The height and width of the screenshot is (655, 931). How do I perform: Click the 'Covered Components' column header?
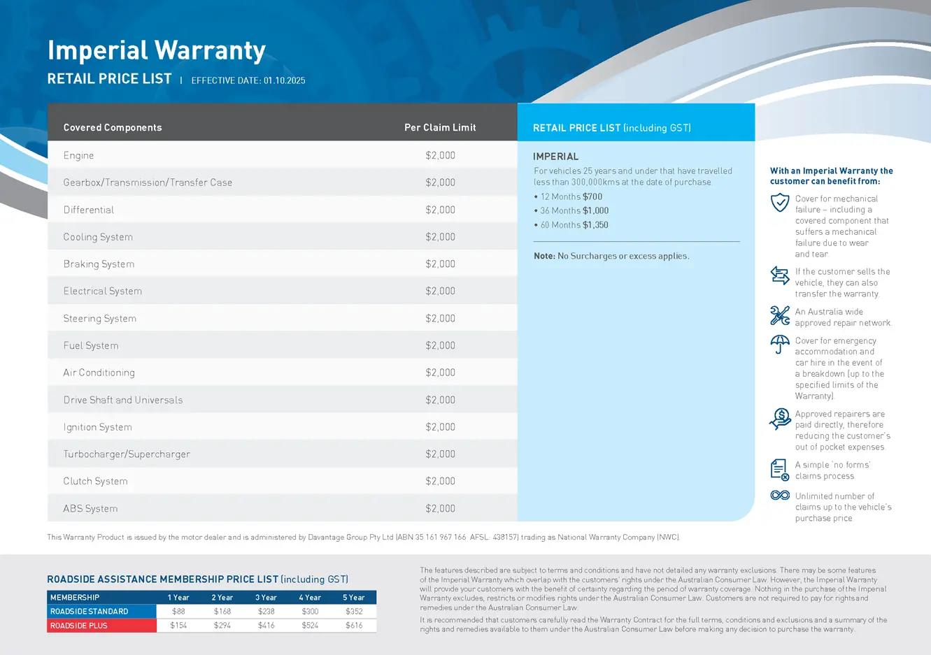coord(113,127)
